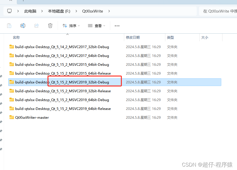The width and height of the screenshot is (237, 170).
Task: Click the Paste icon in the toolbar
Action: (x=9, y=26)
